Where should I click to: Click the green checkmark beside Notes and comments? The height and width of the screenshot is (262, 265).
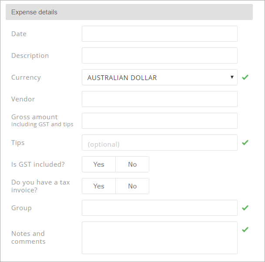[x=245, y=229]
